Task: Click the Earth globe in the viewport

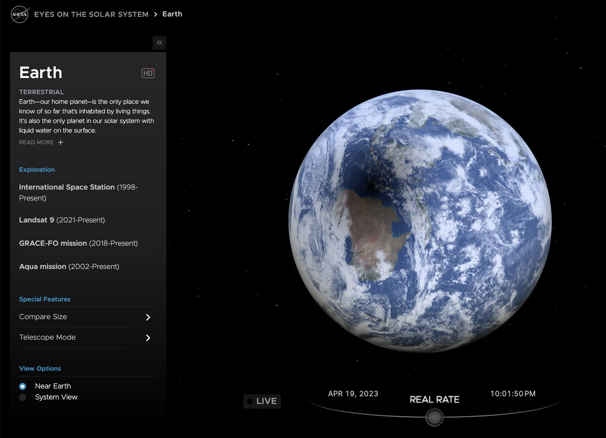Action: pos(420,221)
